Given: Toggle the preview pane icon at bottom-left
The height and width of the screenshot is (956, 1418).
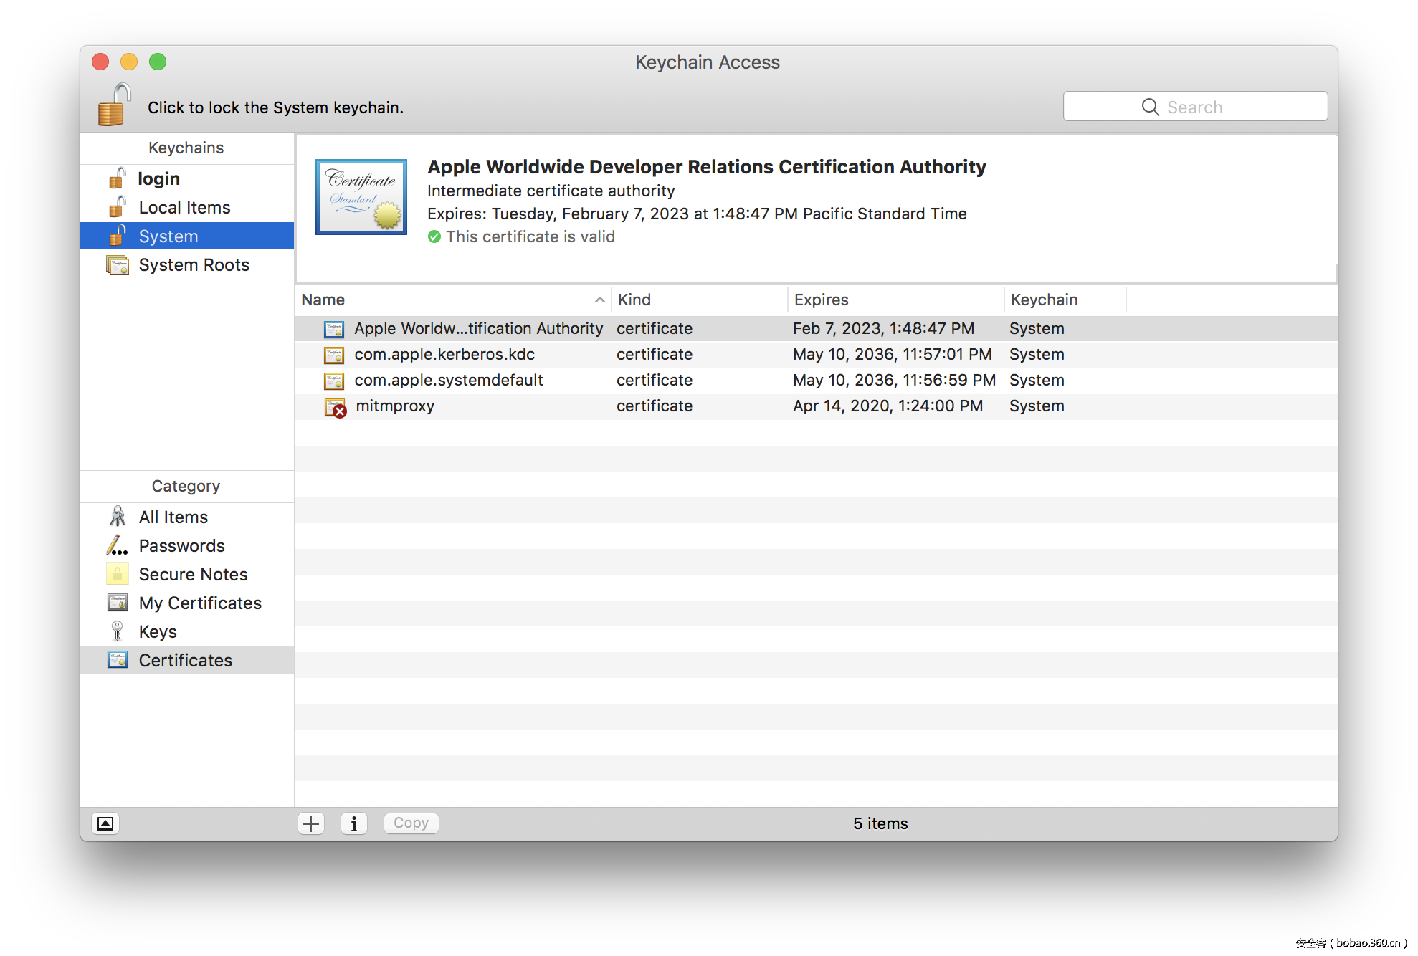Looking at the screenshot, I should coord(105,823).
